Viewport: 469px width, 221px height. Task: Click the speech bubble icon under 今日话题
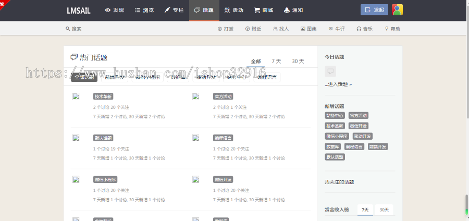click(x=330, y=71)
